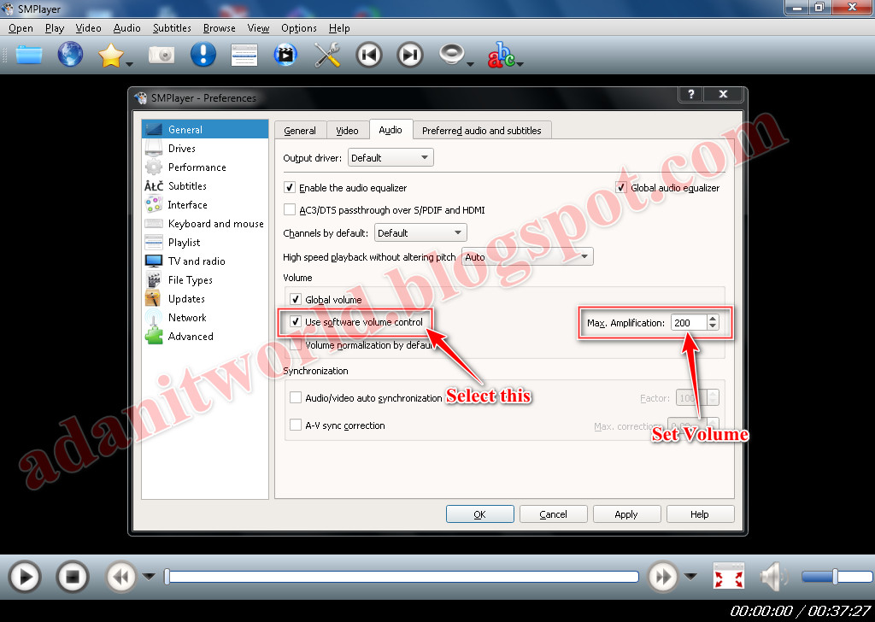Switch to Preferred audio and subtitles tab
This screenshot has height=622, width=875.
(482, 131)
